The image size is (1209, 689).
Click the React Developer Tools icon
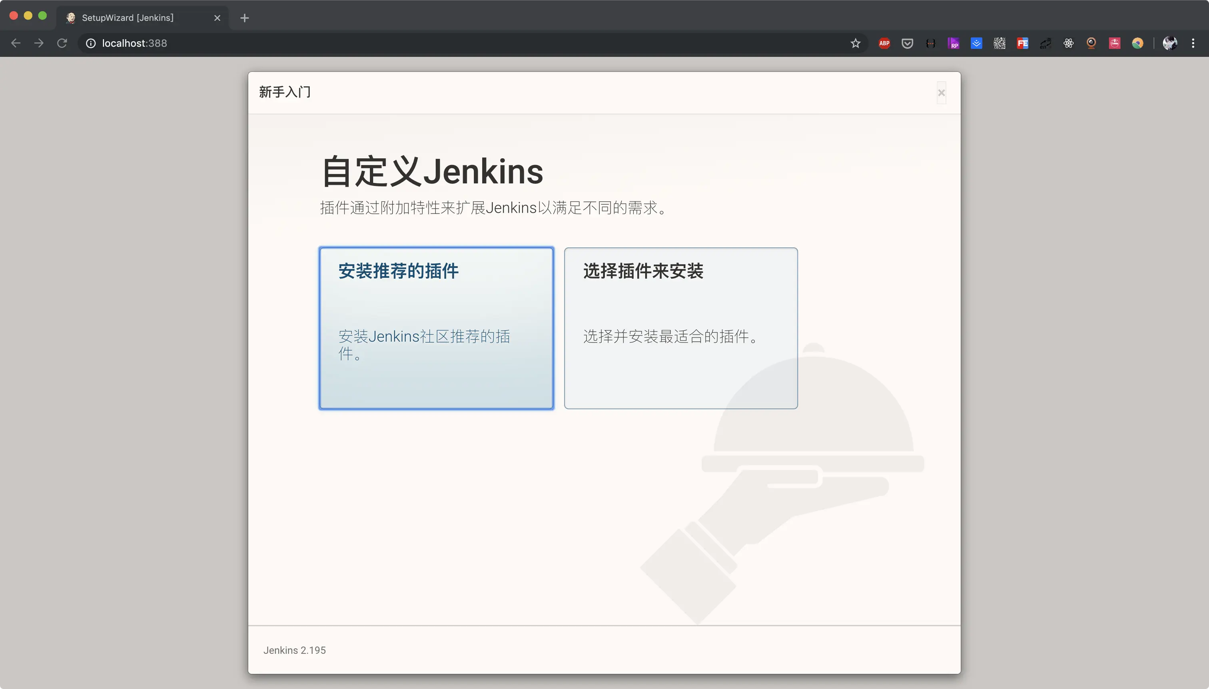coord(1068,43)
